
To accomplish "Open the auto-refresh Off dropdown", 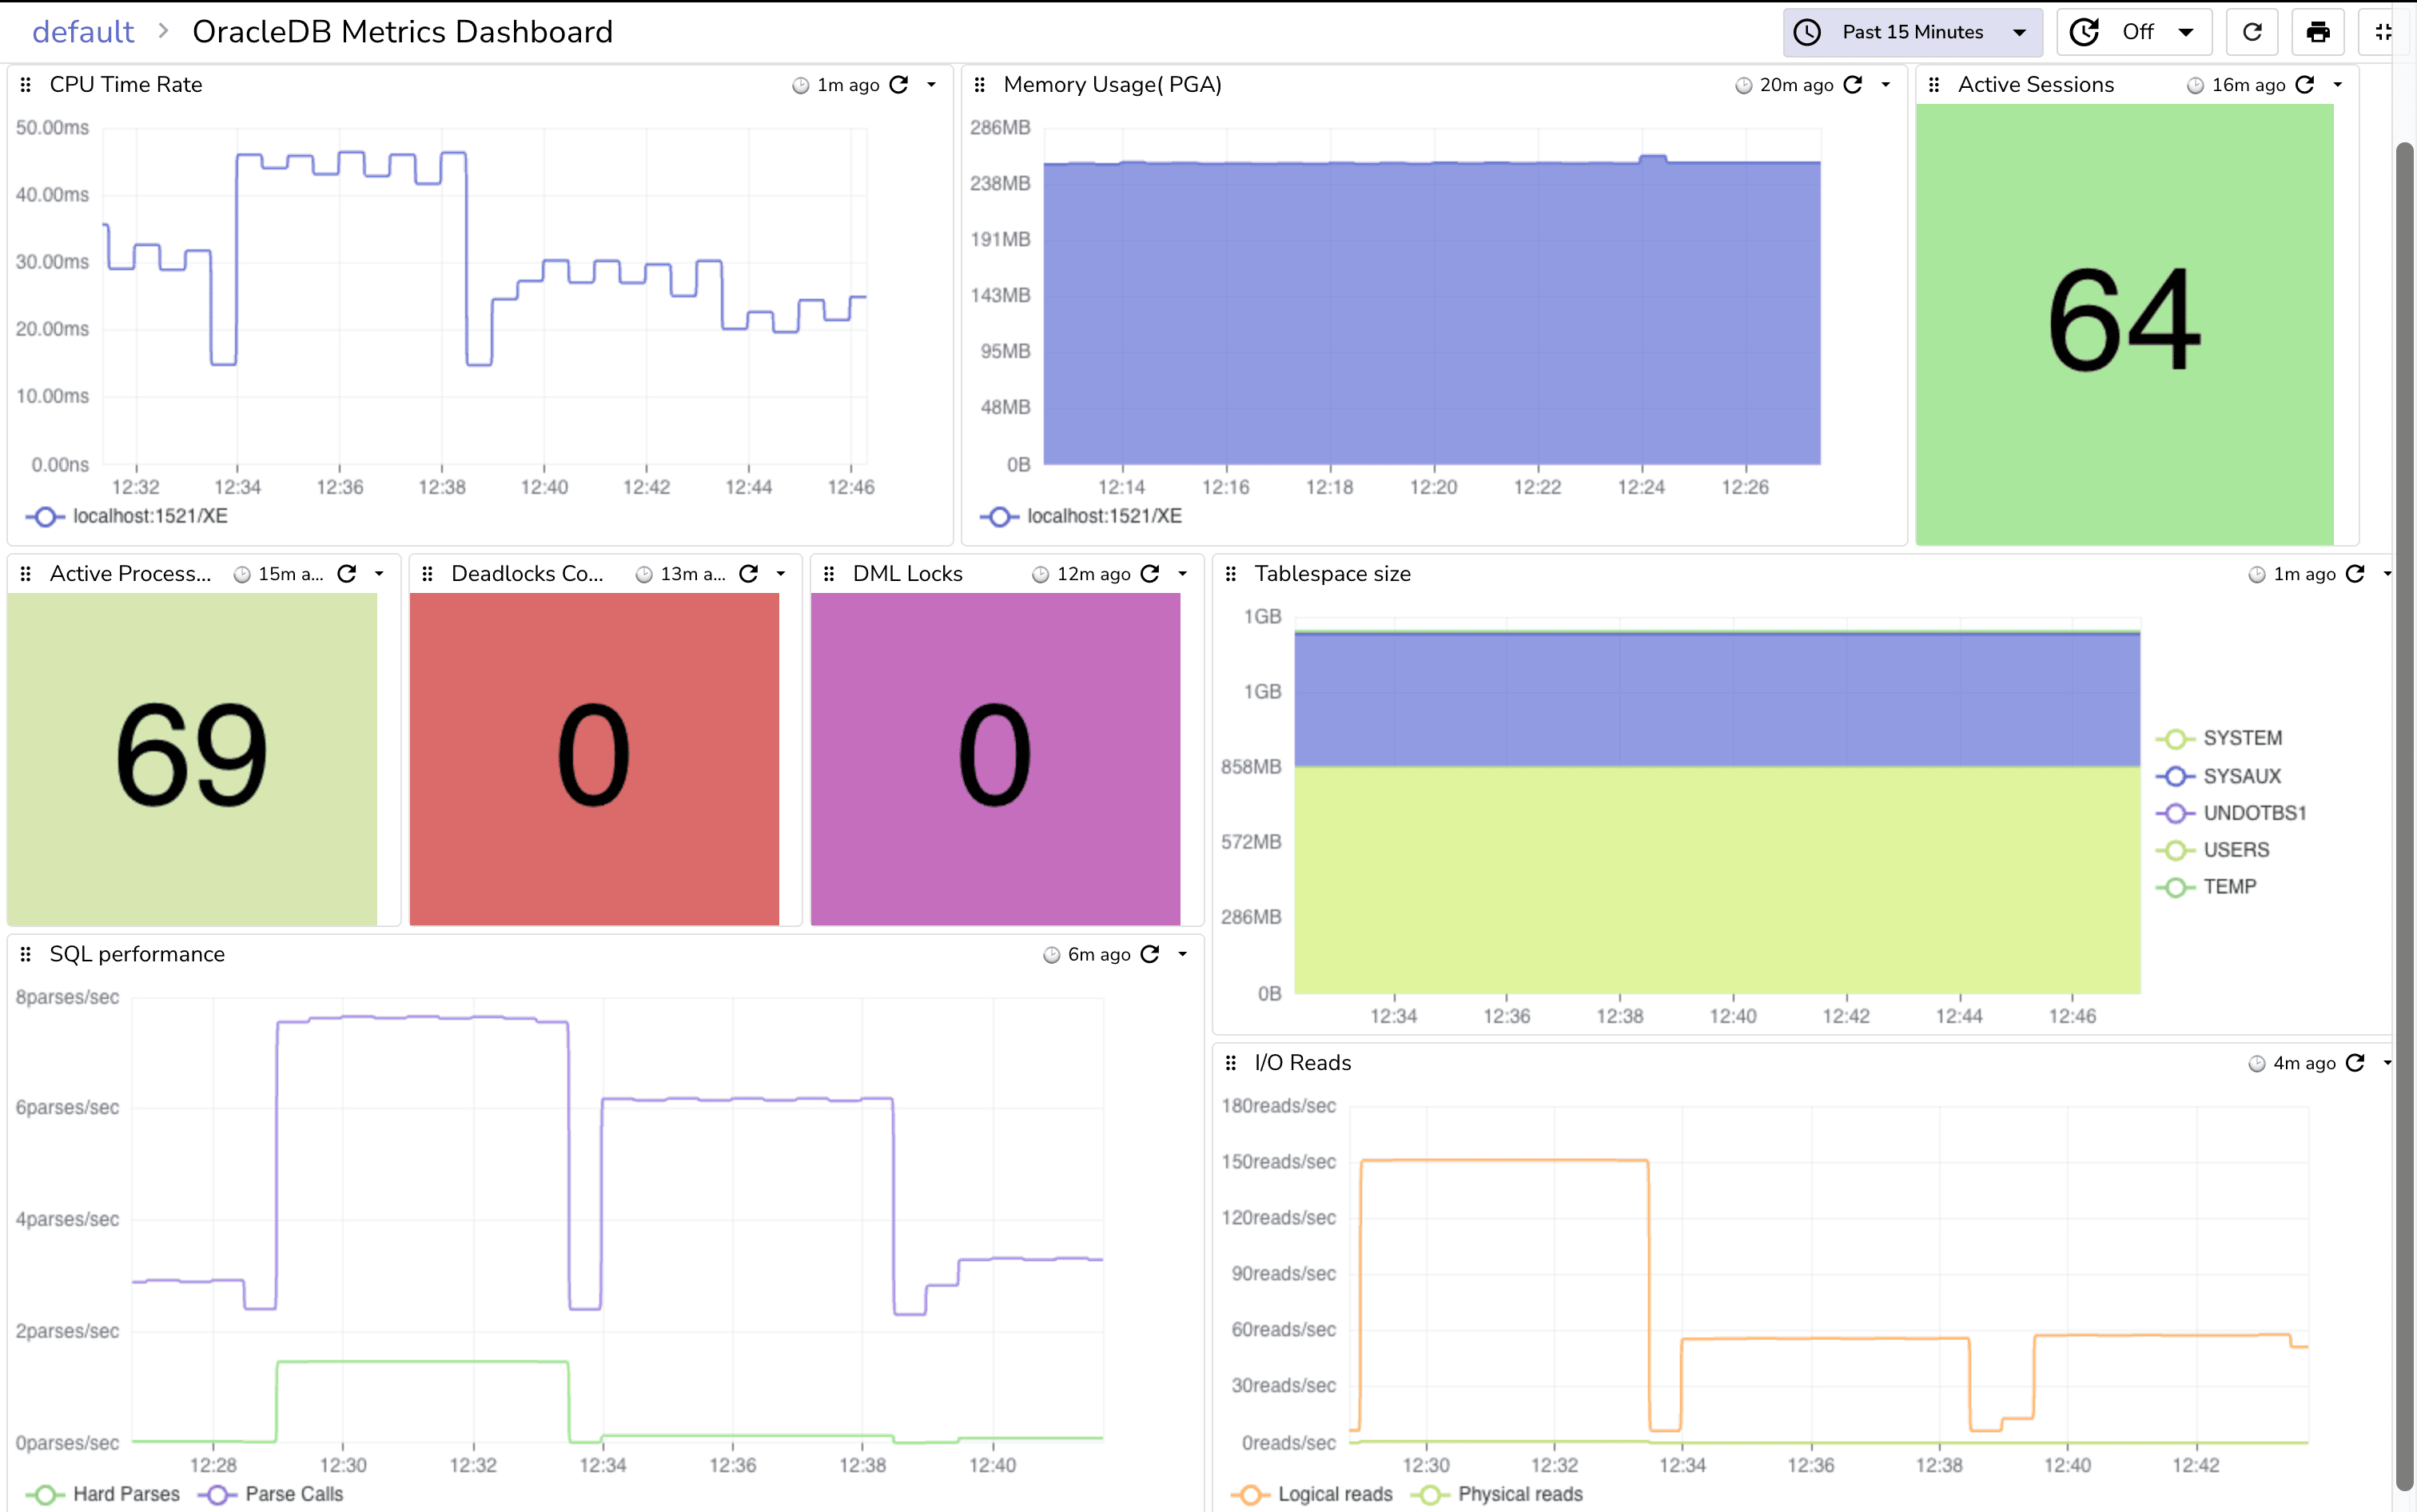I will 2135,31.
